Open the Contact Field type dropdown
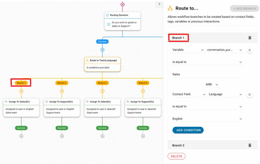 [189, 94]
